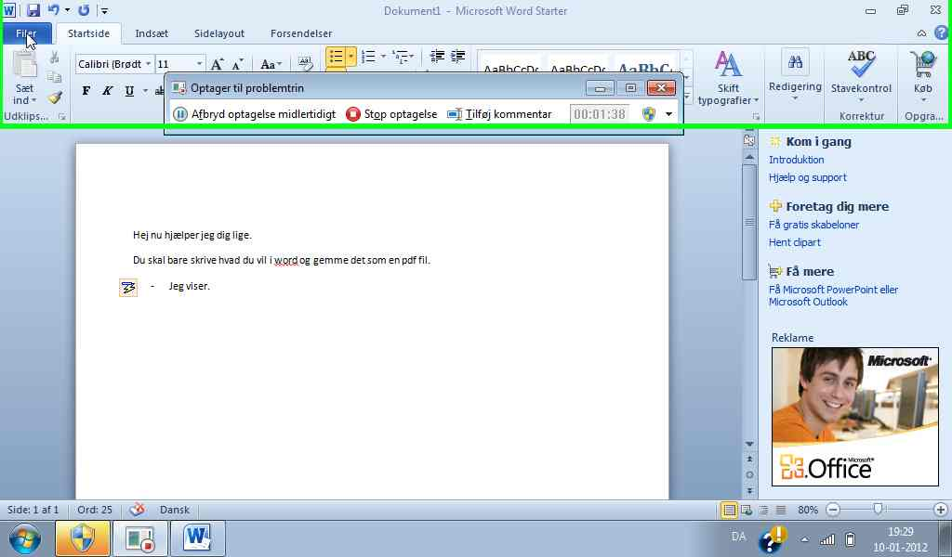
Task: Open the bullet list style dropdown arrow
Action: coord(350,57)
